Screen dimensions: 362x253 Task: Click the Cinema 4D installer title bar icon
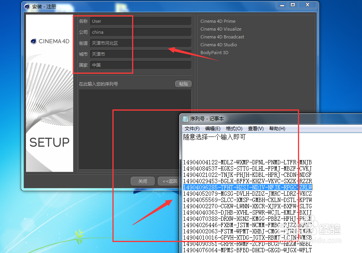[27, 6]
